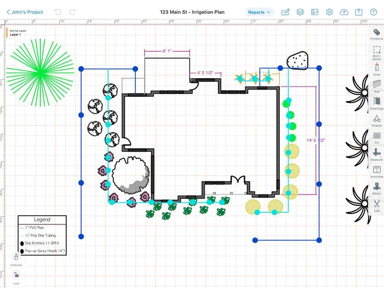Image resolution: width=384 pixels, height=288 pixels.
Task: Click the undo arrow
Action: (58, 12)
